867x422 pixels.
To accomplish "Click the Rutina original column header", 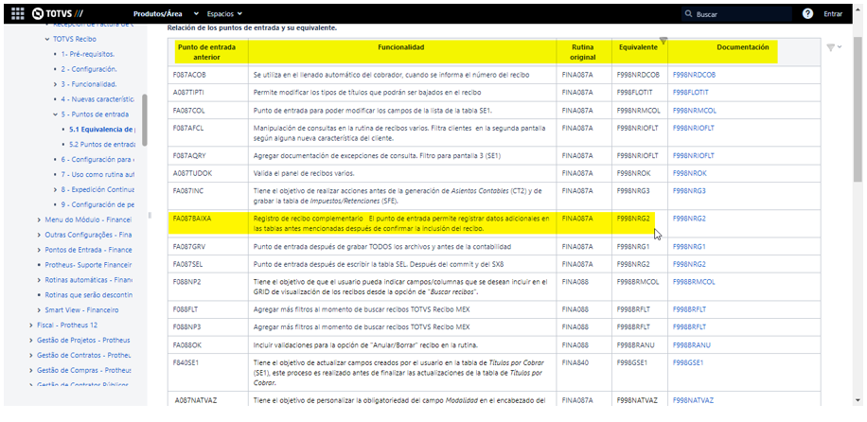I will (x=584, y=52).
